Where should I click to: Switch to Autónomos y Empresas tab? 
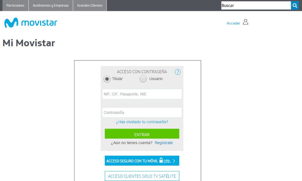pos(51,5)
